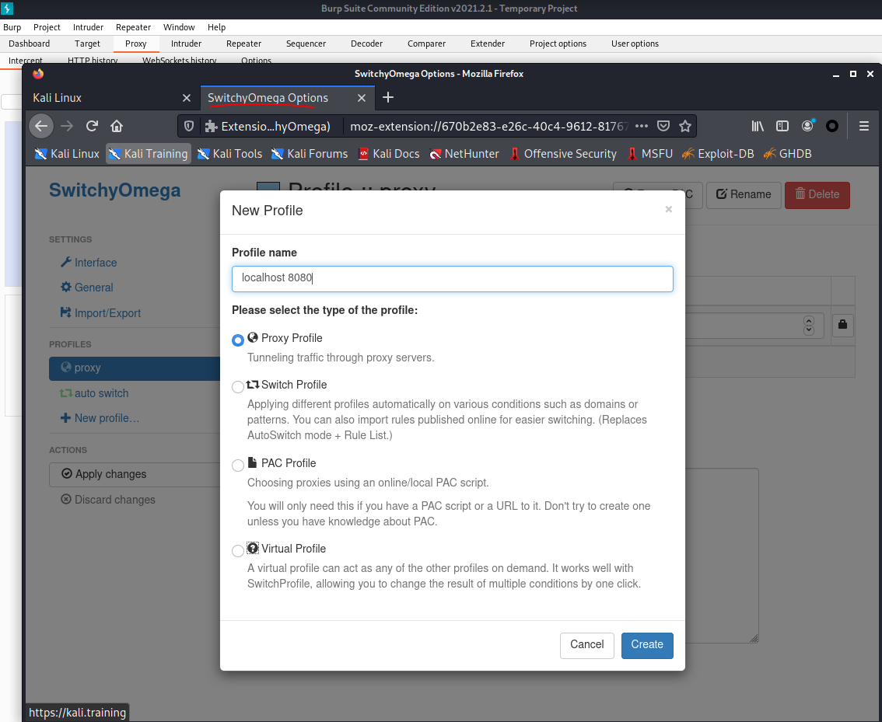This screenshot has width=882, height=722.
Task: Open General settings in sidebar
Action: point(87,287)
